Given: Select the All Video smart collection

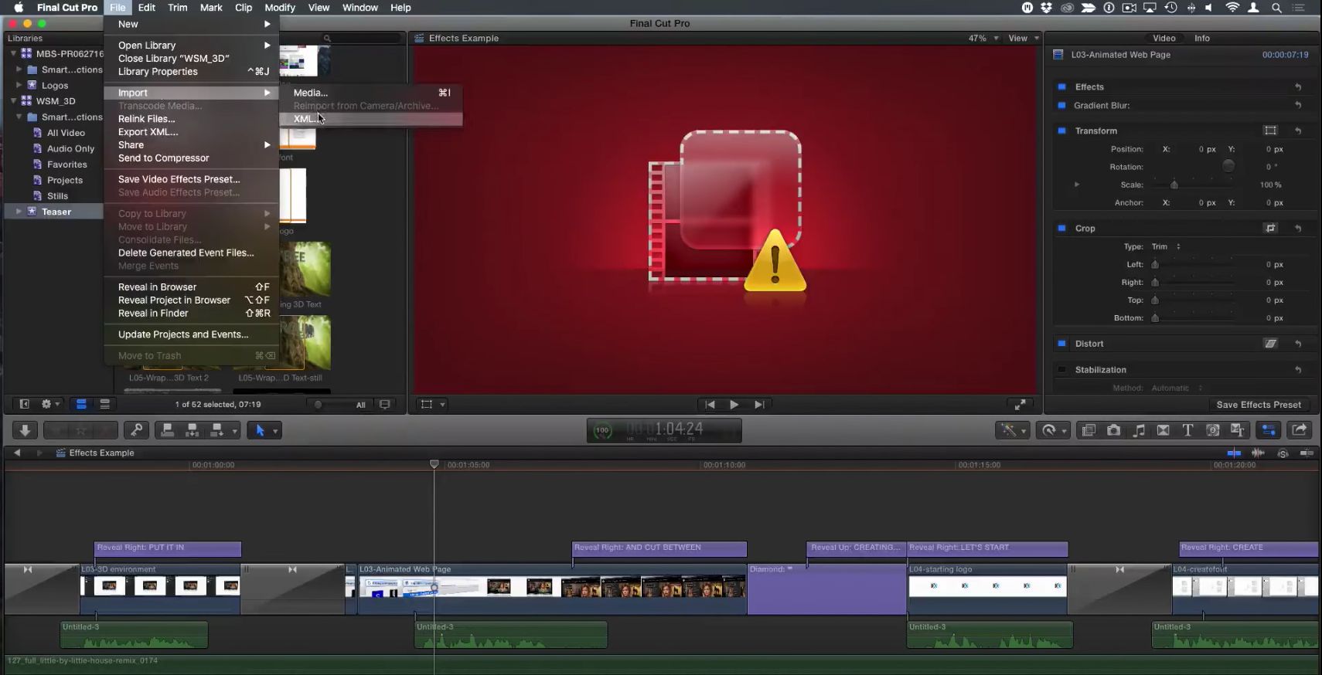Looking at the screenshot, I should pos(66,133).
